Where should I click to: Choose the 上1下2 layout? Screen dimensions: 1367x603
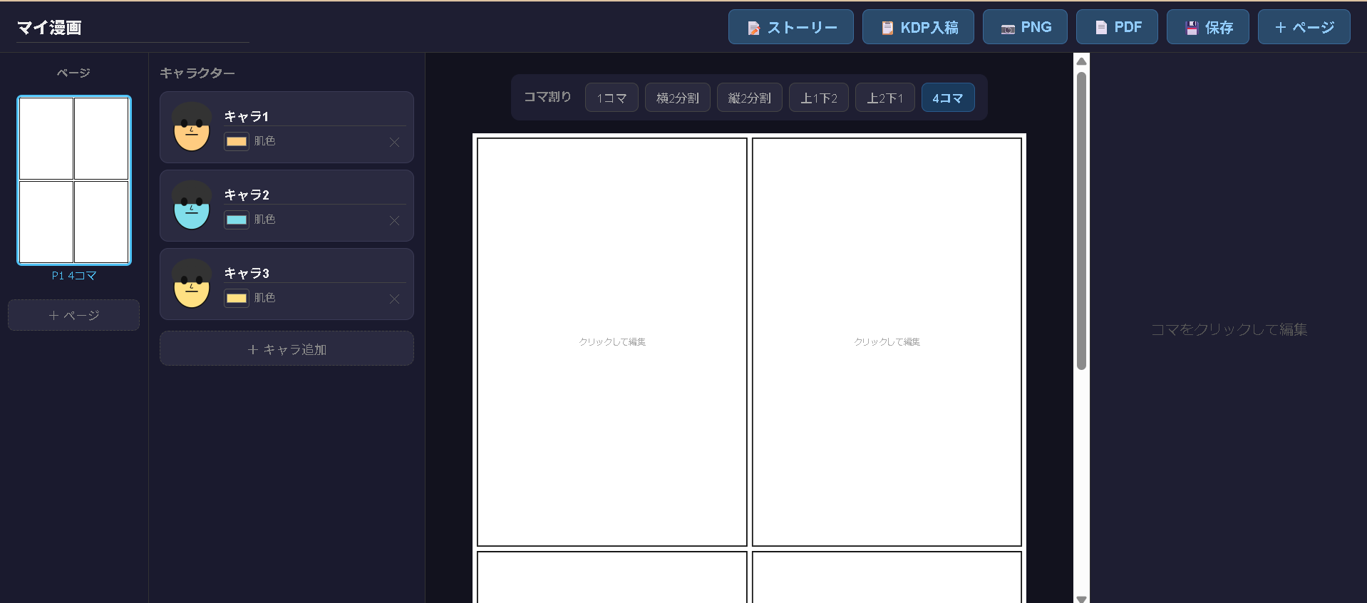pyautogui.click(x=818, y=98)
